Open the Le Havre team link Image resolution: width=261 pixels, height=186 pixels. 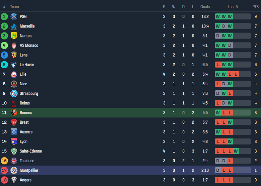click(x=27, y=65)
